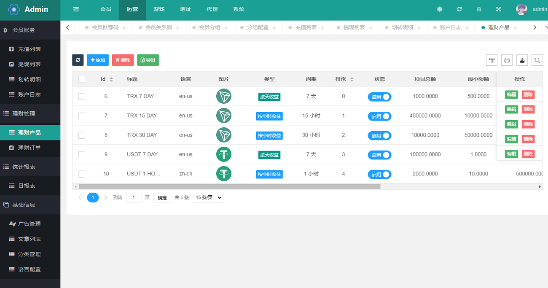Open the table search magnifier icon

[537, 60]
